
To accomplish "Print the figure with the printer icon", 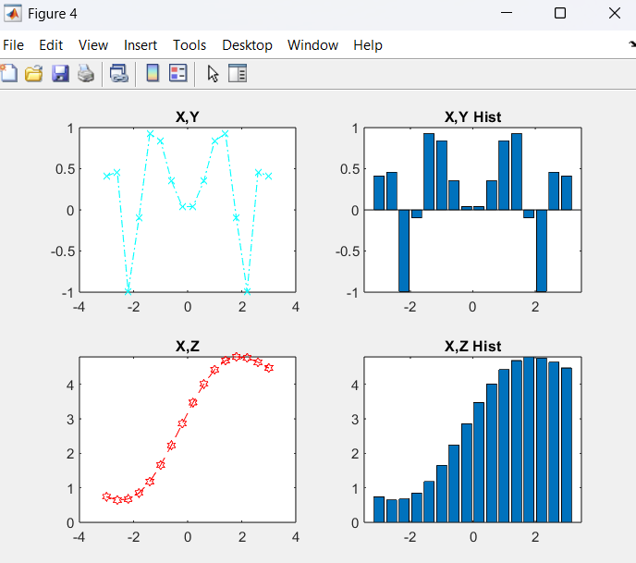I will (x=86, y=74).
